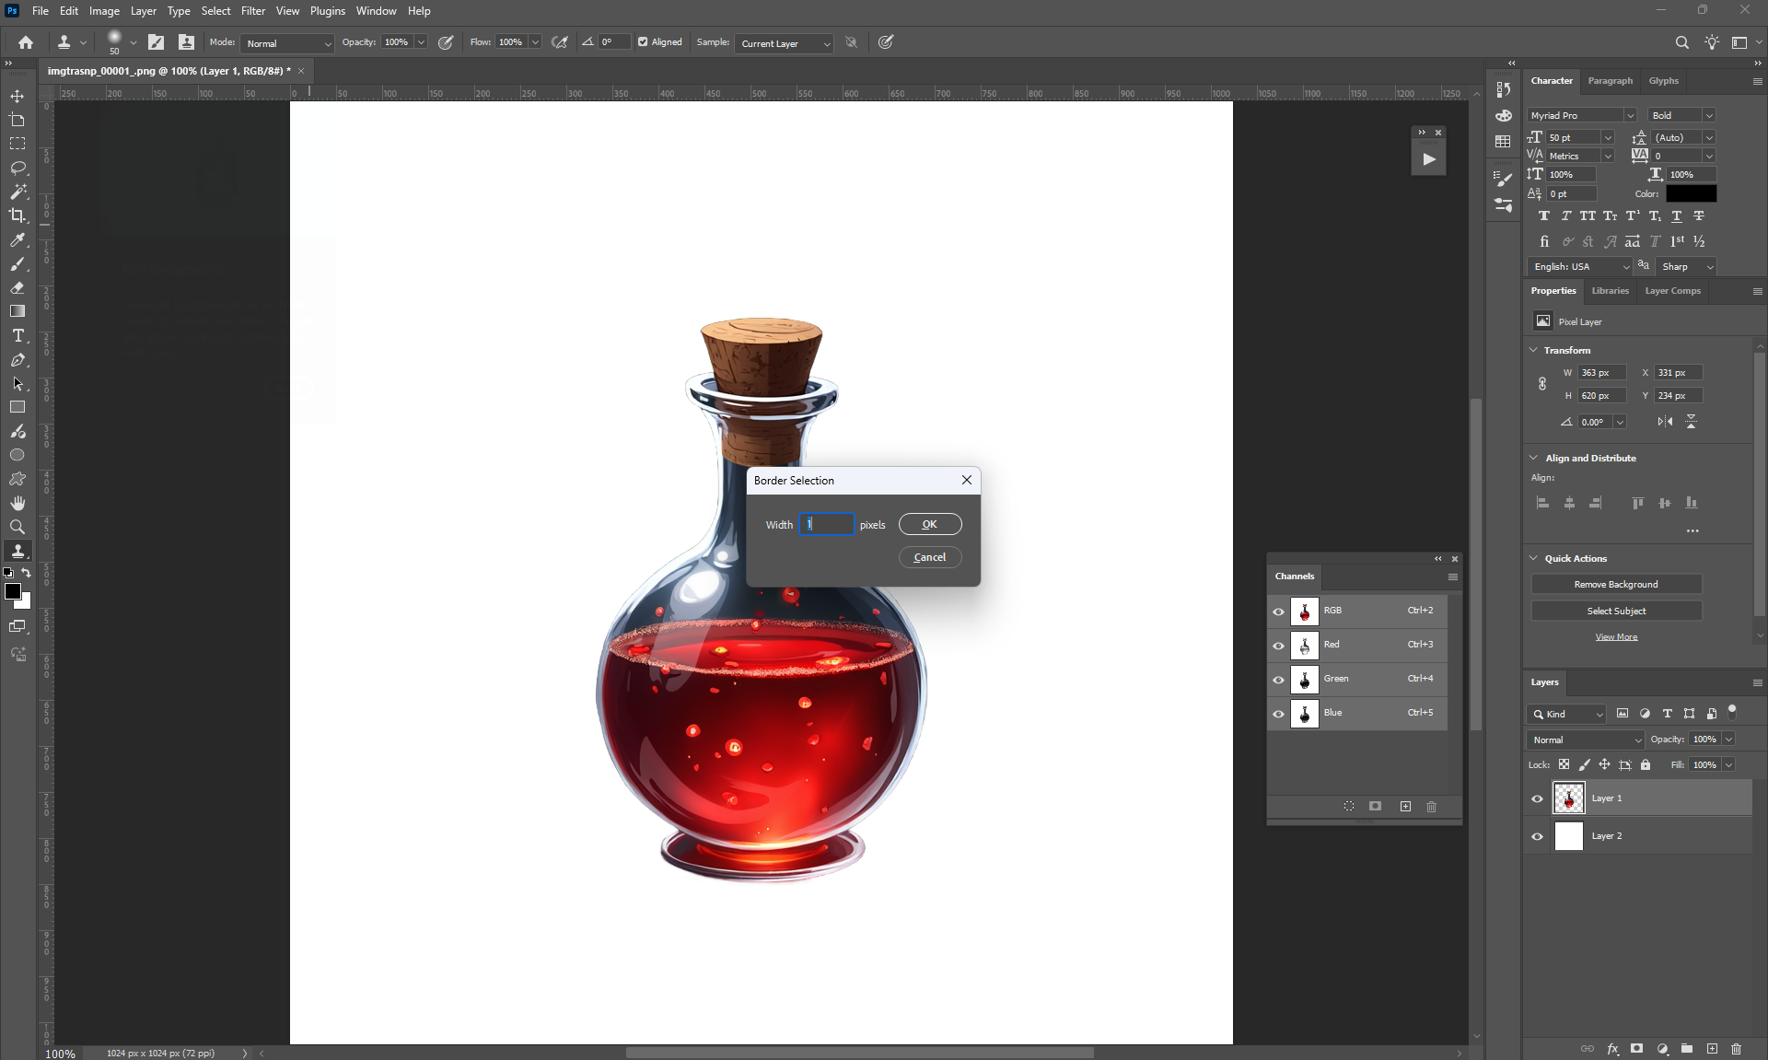The height and width of the screenshot is (1060, 1768).
Task: Open the Sample Current Layer dropdown
Action: point(785,43)
